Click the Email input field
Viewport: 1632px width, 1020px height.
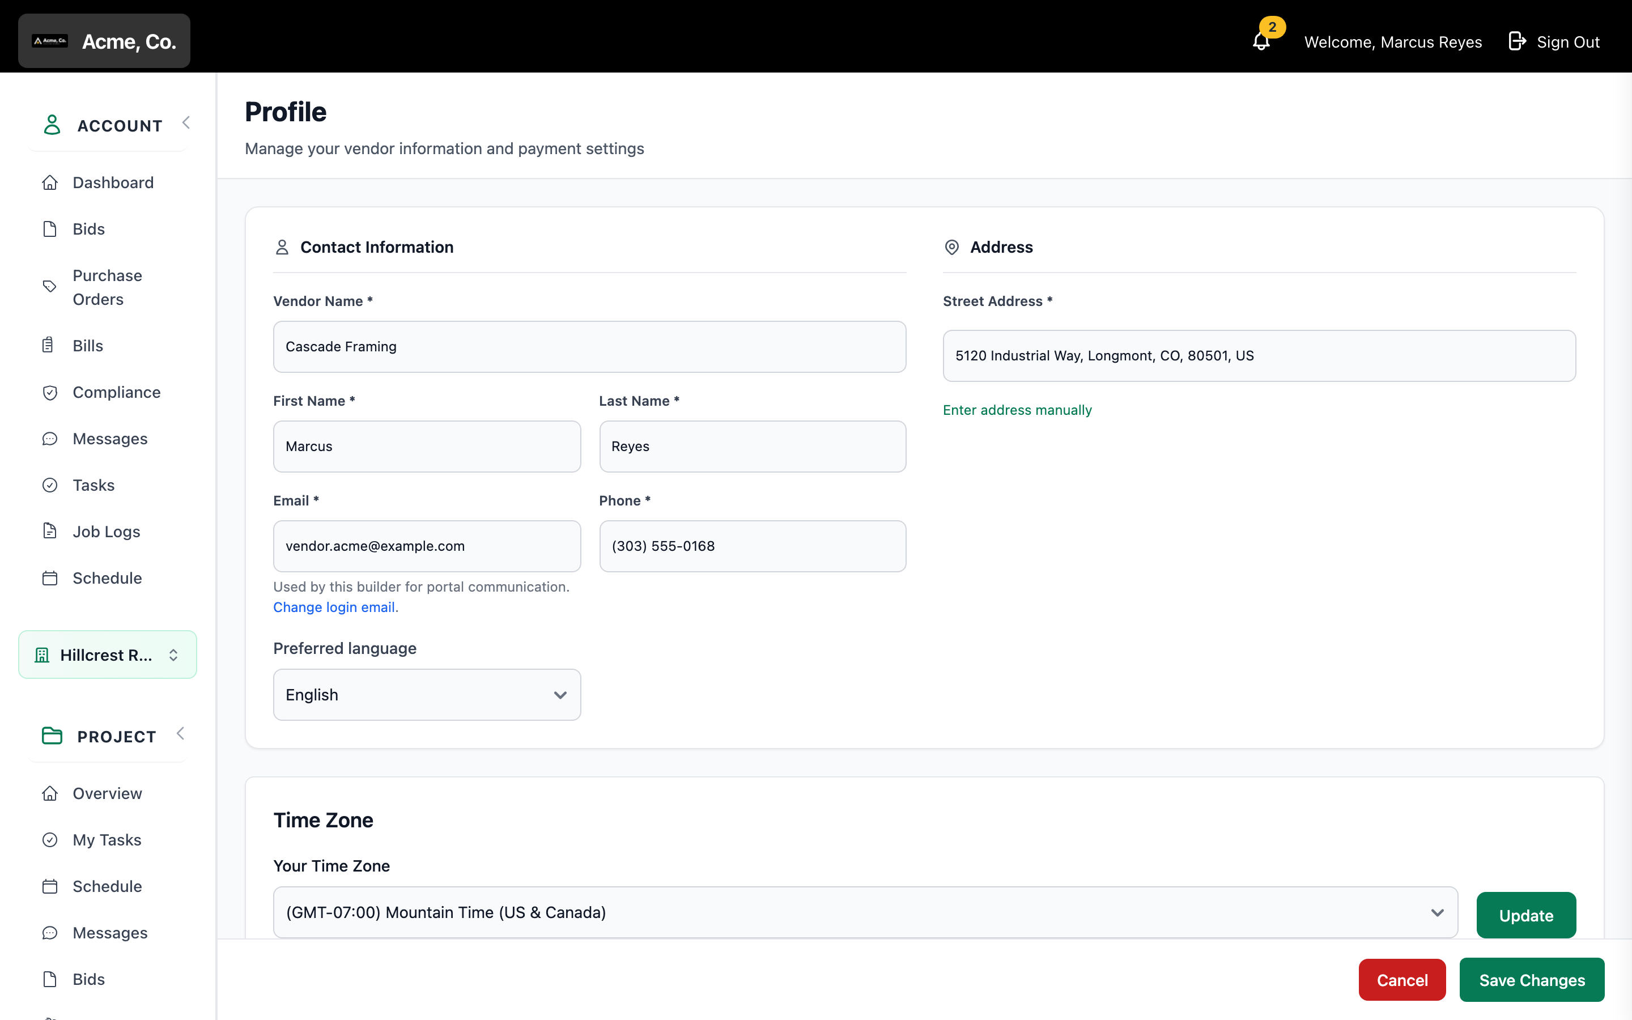427,546
